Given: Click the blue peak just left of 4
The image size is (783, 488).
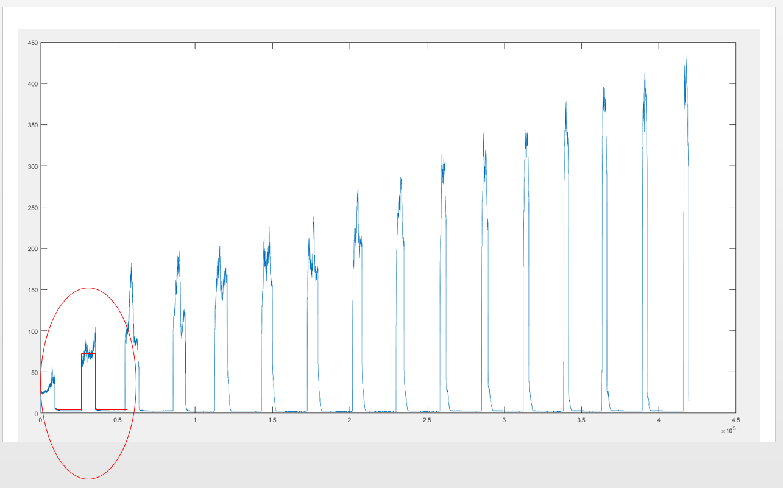Looking at the screenshot, I should [645, 75].
